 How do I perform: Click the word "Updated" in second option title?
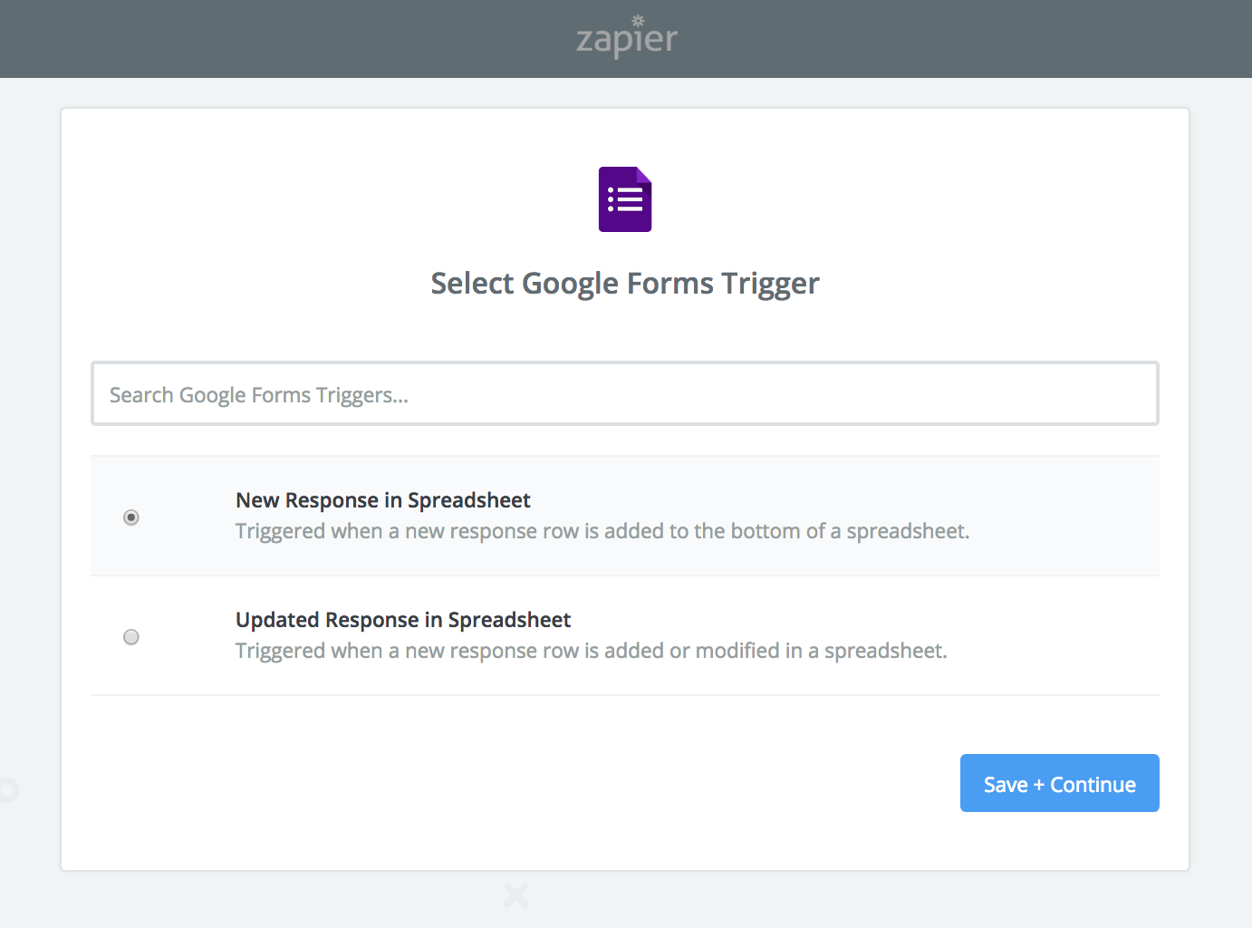[277, 620]
